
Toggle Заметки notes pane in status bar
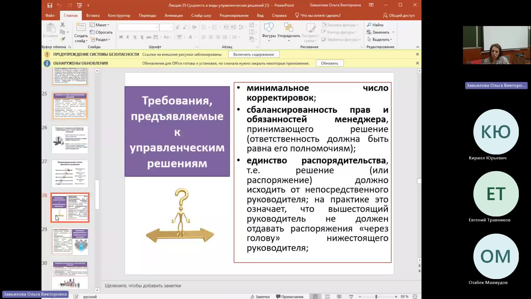tap(260, 297)
